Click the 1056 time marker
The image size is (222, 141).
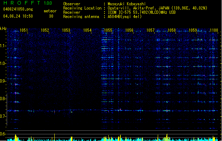coord(130,30)
